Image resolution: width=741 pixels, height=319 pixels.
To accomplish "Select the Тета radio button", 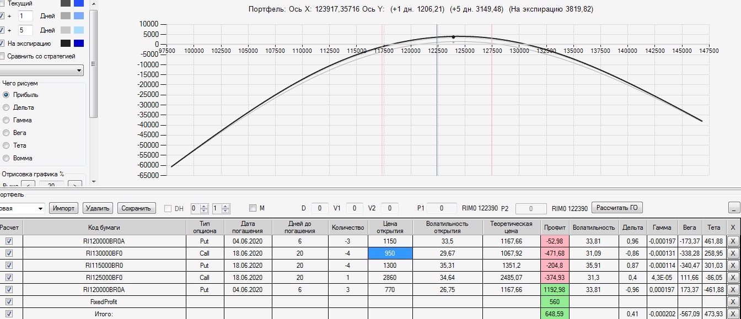I will (7, 145).
